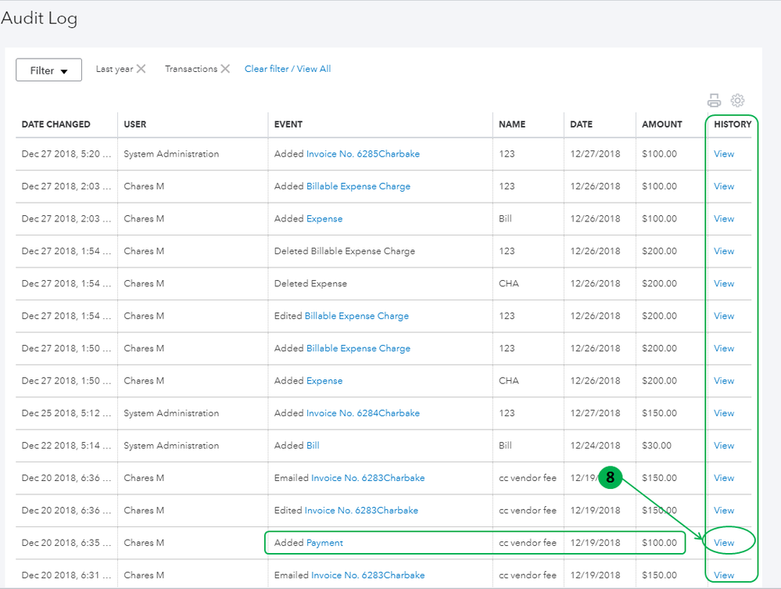Sort by Date Changed column header

pos(56,124)
